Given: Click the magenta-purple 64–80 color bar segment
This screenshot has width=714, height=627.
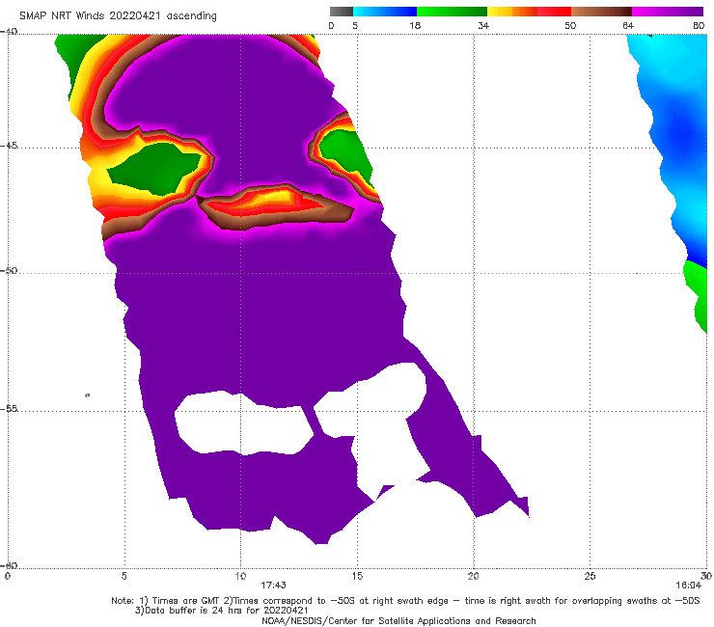Looking at the screenshot, I should tap(668, 12).
